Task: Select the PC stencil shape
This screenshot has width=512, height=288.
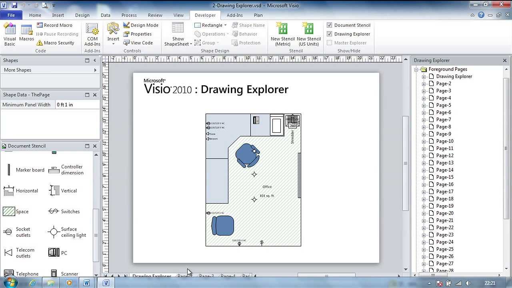Action: click(58, 253)
